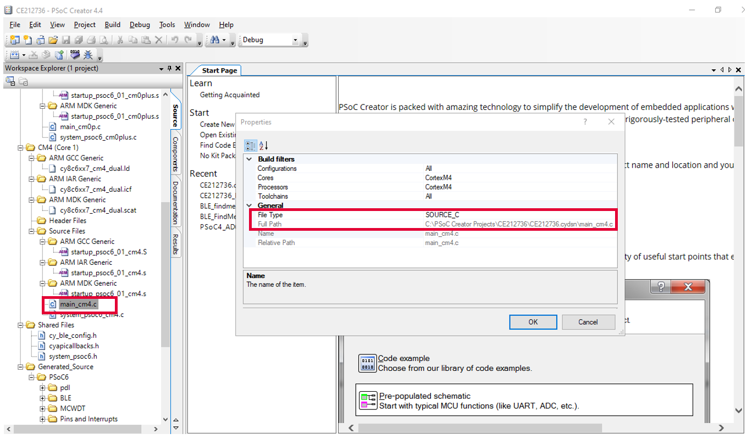Screen dimensions: 747x439
Task: Open the Tools menu
Action: click(167, 25)
